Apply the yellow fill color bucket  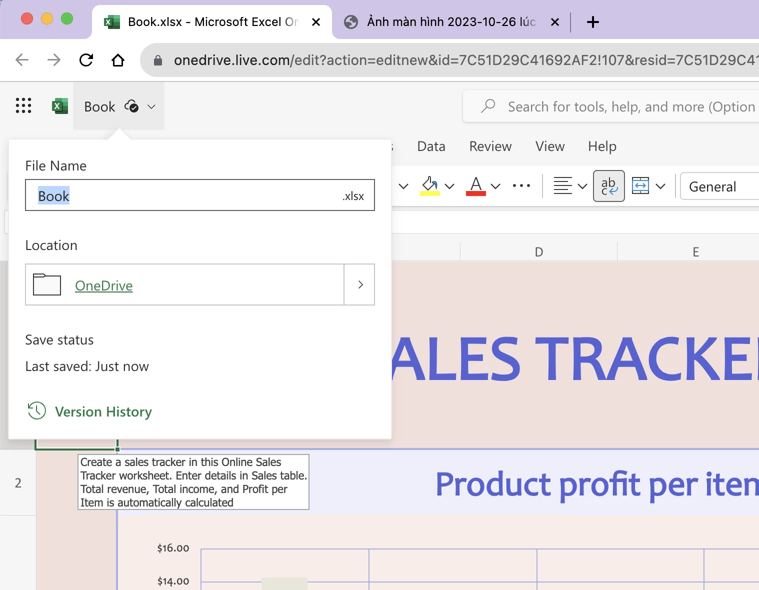(429, 185)
